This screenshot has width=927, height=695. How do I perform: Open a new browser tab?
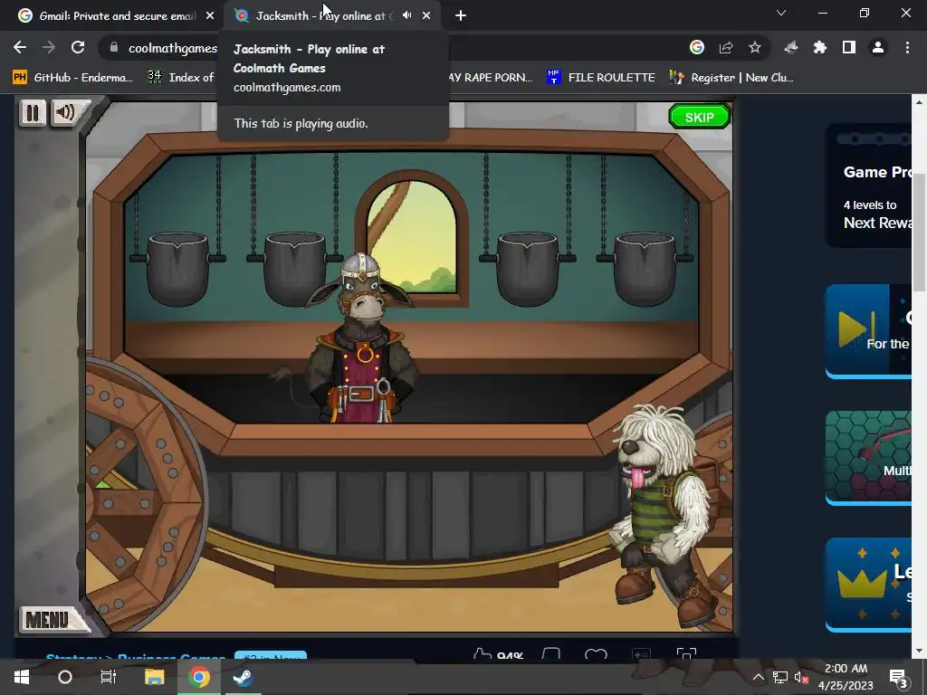click(461, 16)
